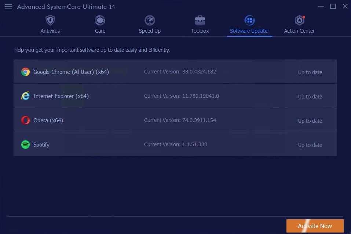Screen dimensions: 351x234
Task: Click the 'Help you get your important software' description
Action: 92,50
